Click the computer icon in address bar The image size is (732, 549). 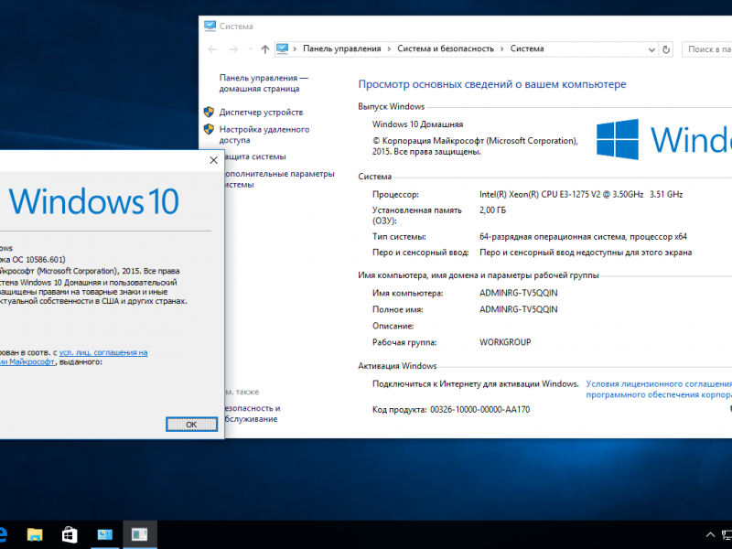click(283, 48)
